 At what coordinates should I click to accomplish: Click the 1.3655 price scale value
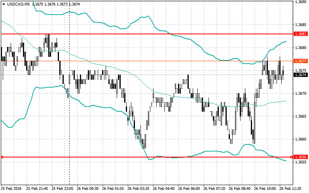pyautogui.click(x=301, y=162)
